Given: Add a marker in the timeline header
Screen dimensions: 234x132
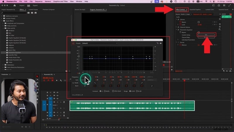Looking at the screenshot, I should [x=57, y=80].
